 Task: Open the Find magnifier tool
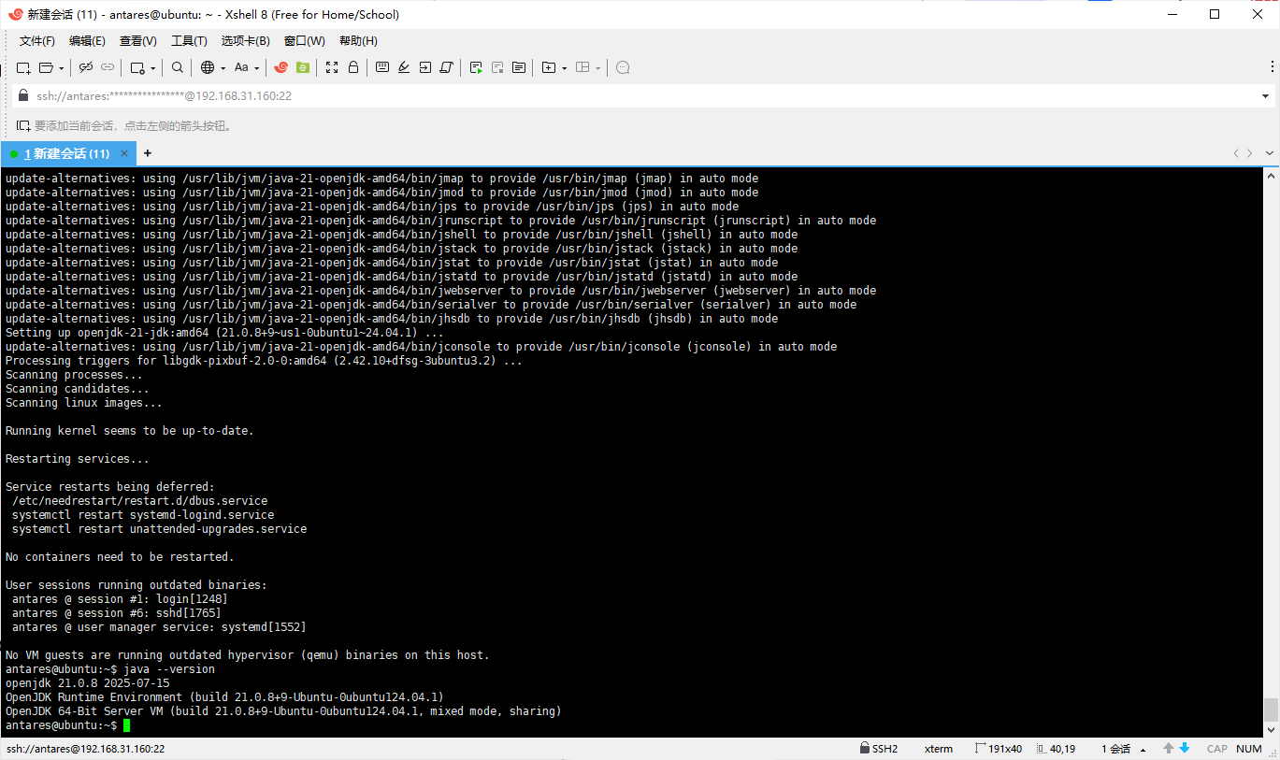pos(177,67)
